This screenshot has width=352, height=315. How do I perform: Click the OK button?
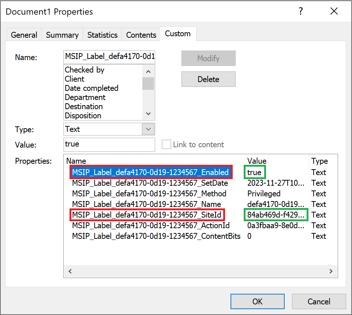tap(257, 301)
